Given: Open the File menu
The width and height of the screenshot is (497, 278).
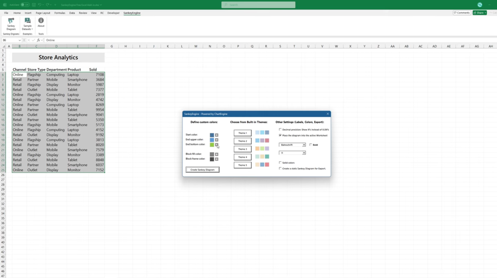Looking at the screenshot, I should coord(6,13).
